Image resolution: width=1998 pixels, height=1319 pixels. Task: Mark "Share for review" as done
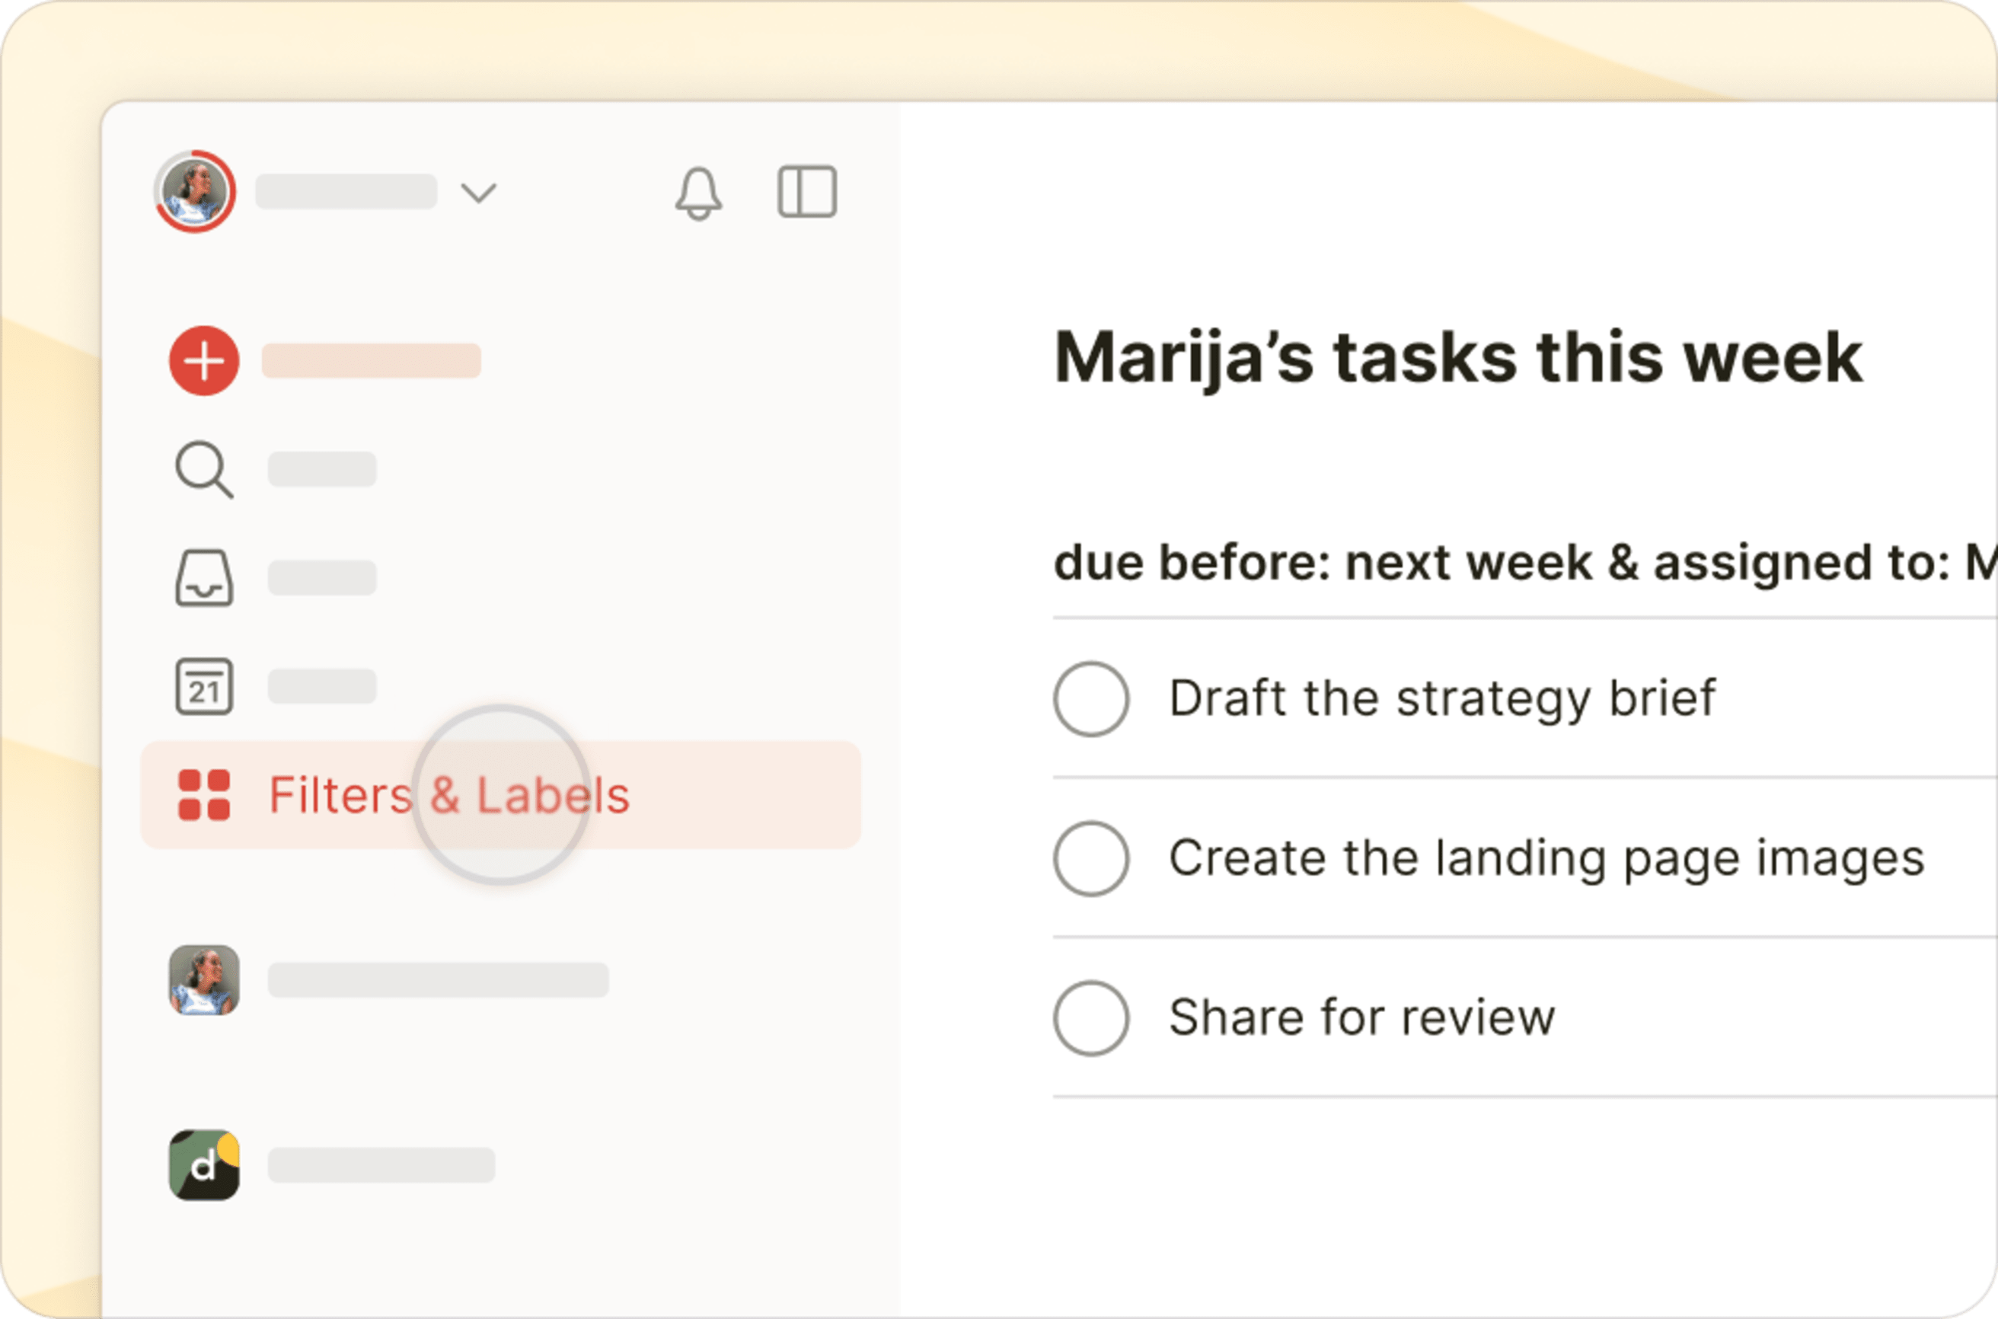(1090, 1018)
